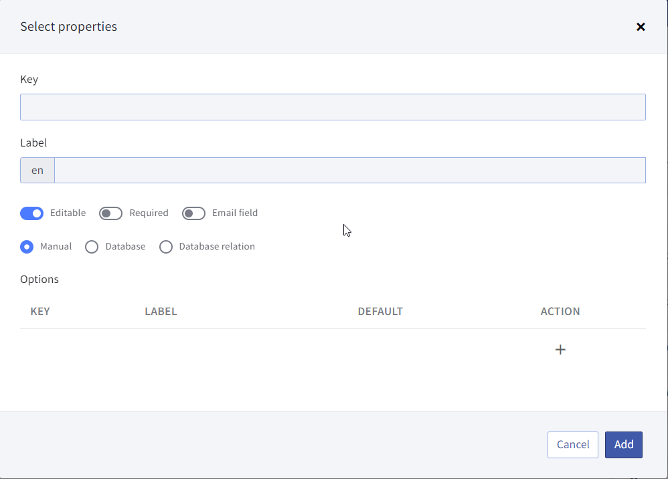Viewport: 668px width, 479px height.
Task: Add a new option row with plus icon
Action: (x=560, y=350)
